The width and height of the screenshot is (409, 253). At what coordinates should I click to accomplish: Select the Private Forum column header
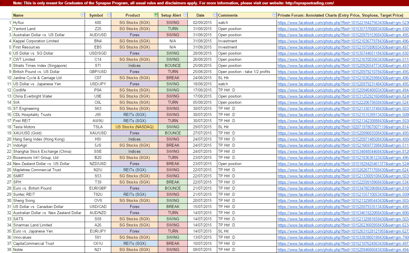pos(340,15)
